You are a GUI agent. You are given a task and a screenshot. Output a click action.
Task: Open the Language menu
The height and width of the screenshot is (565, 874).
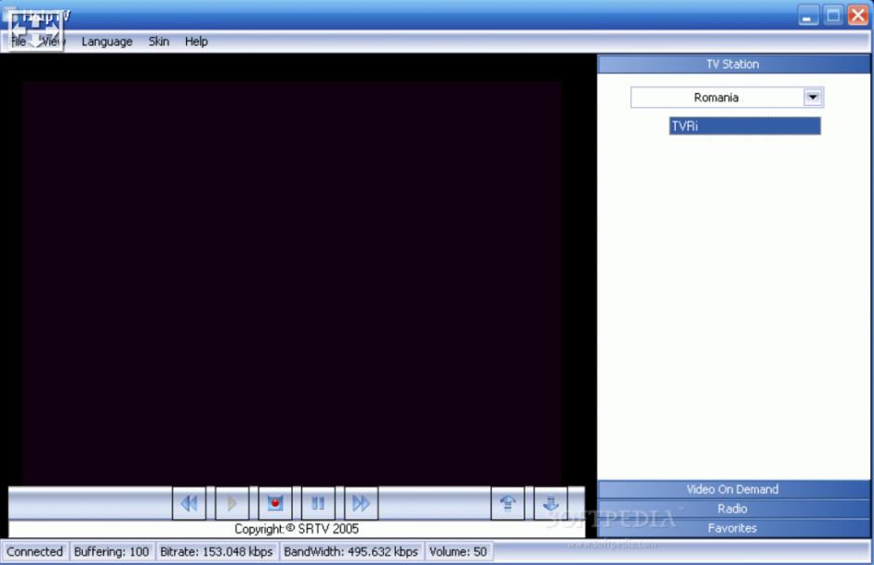coord(107,42)
